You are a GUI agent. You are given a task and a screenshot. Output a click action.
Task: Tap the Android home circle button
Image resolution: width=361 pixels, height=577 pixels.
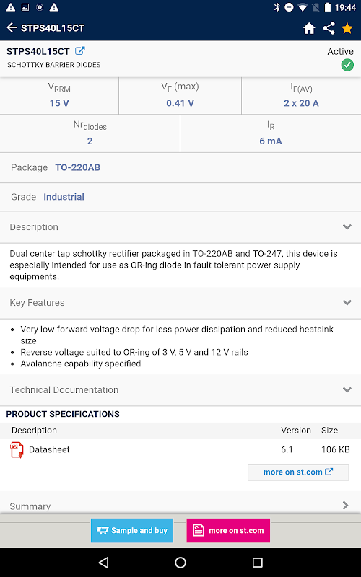click(x=180, y=563)
